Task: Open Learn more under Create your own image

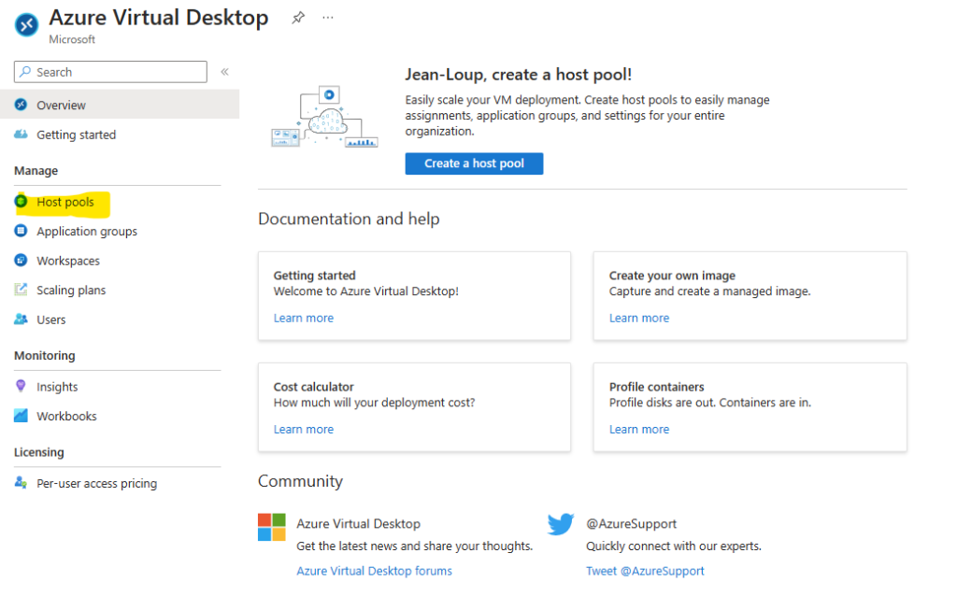Action: pos(639,318)
